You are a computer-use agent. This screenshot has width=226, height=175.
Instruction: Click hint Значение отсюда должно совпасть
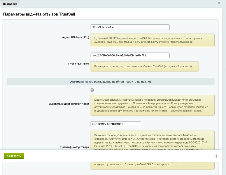click(x=153, y=140)
